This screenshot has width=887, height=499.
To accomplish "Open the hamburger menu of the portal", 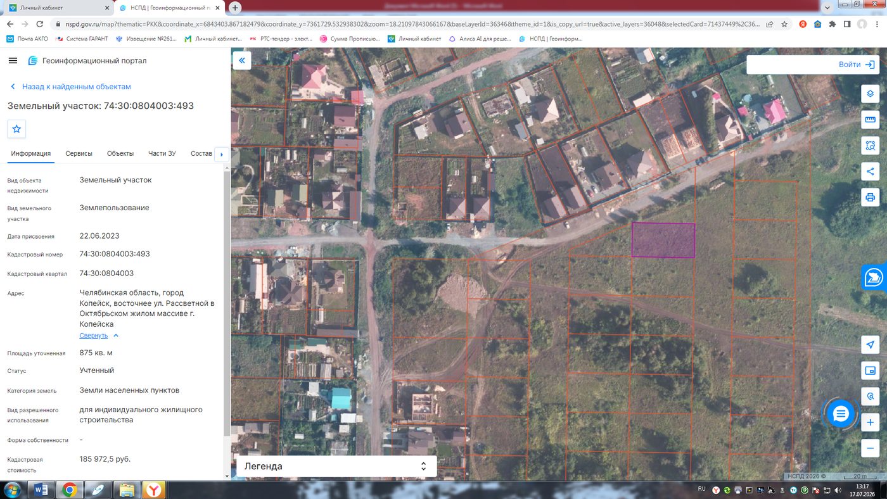I will click(x=13, y=61).
